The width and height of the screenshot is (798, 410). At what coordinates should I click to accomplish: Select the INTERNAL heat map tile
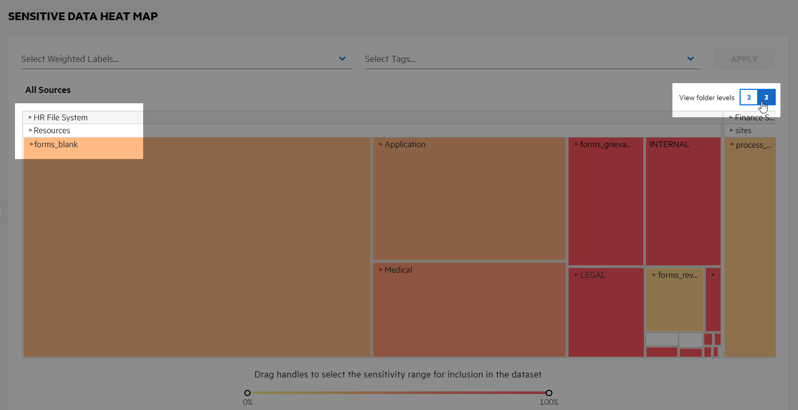[683, 201]
